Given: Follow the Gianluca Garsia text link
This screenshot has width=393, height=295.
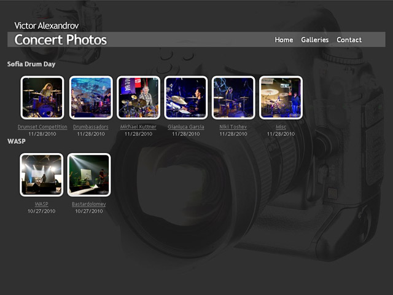Looking at the screenshot, I should coord(186,127).
